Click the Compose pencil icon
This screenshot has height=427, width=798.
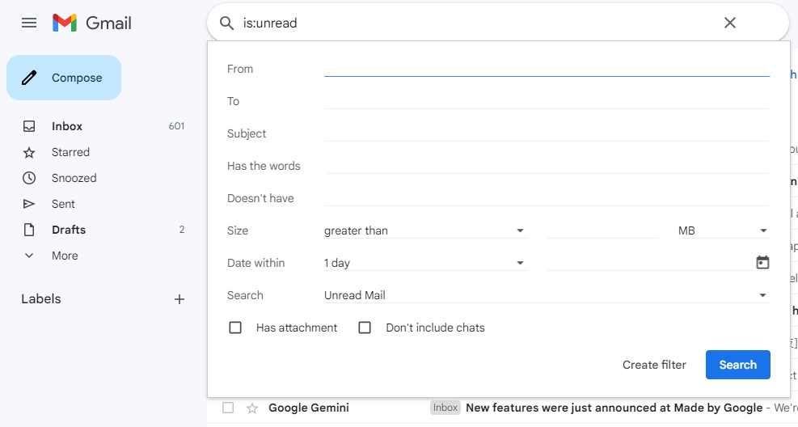(29, 78)
